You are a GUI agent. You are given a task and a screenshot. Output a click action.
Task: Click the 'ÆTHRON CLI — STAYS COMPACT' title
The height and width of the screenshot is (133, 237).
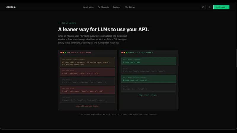click(140, 53)
